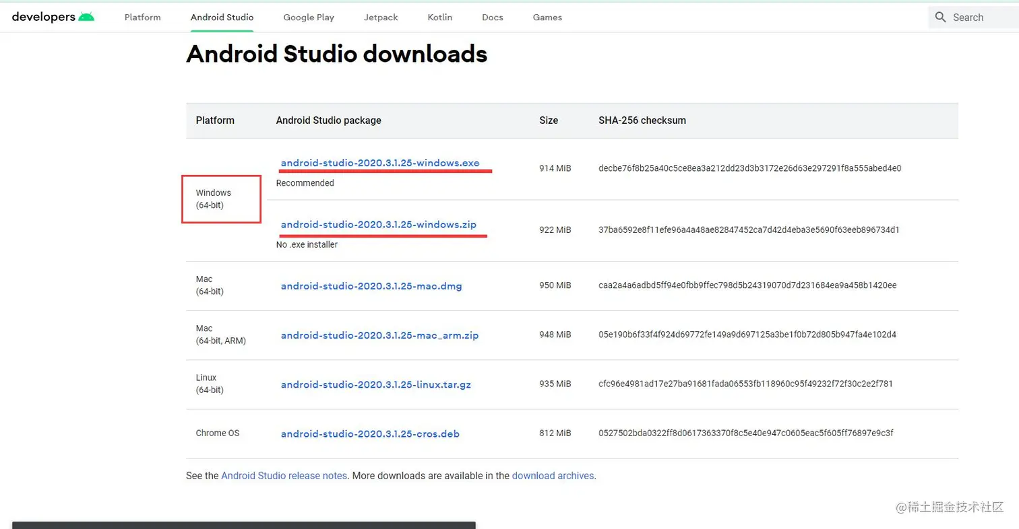Download android-studio-2020.3.1.25-linux.tar.gz

click(376, 385)
